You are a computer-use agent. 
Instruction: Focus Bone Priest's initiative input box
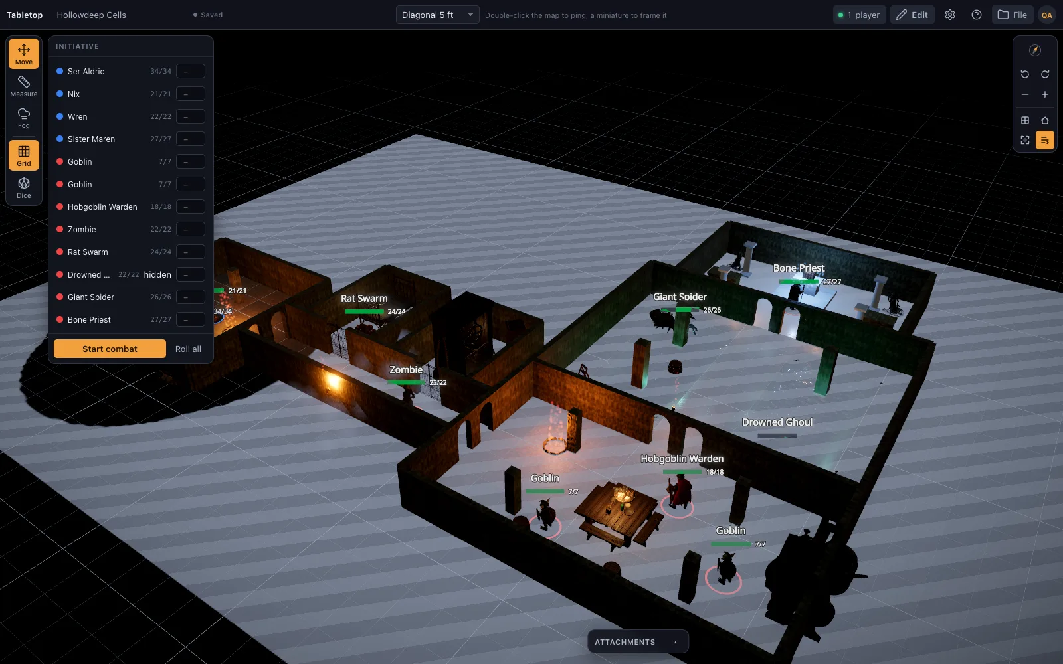191,319
